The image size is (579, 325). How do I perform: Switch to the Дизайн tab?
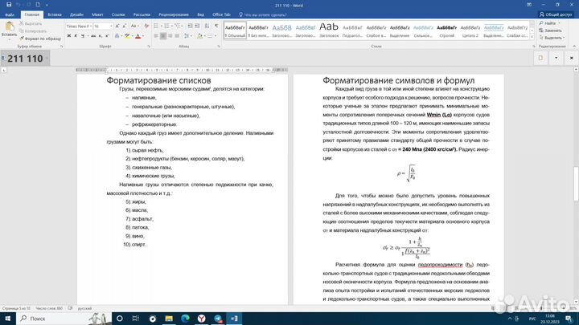[x=76, y=14]
